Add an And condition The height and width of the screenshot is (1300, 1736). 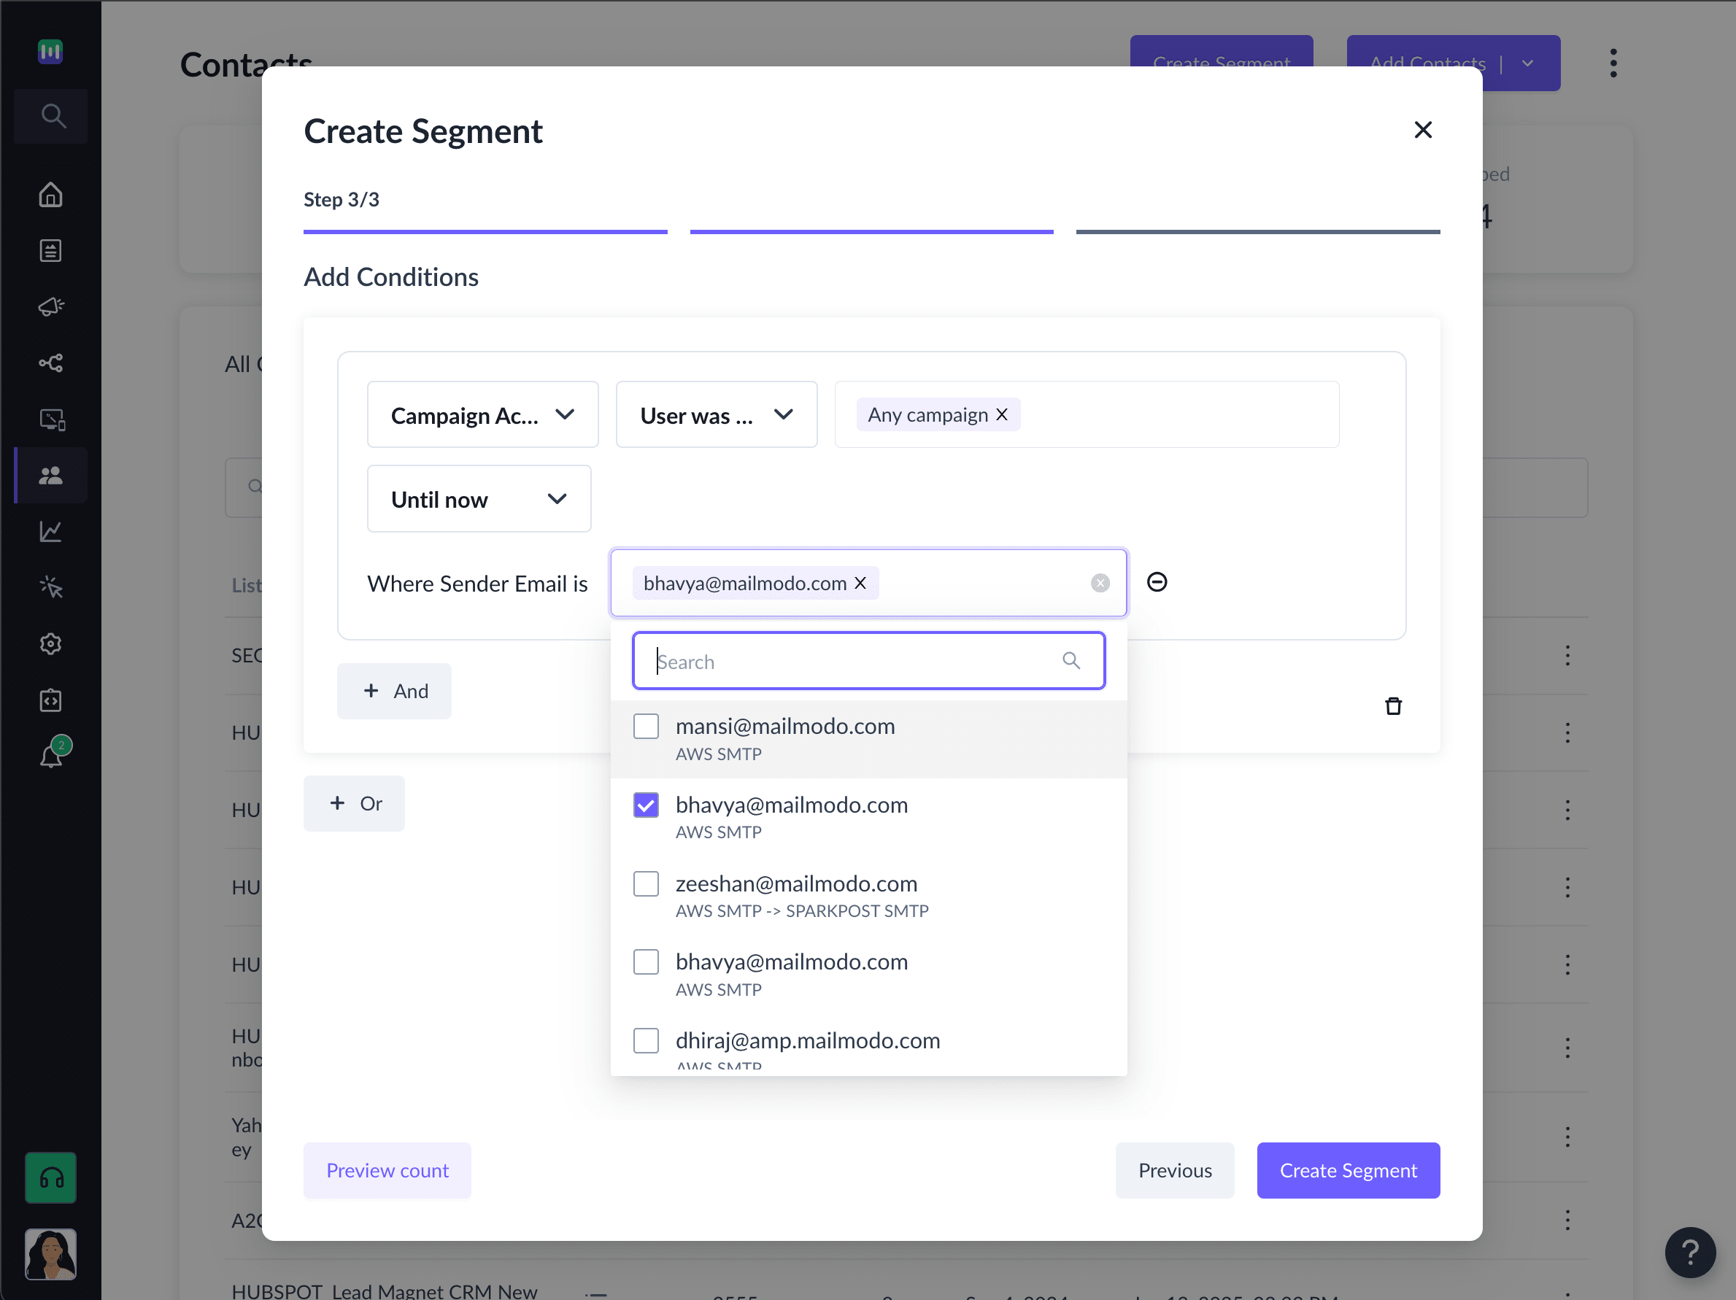pyautogui.click(x=394, y=690)
